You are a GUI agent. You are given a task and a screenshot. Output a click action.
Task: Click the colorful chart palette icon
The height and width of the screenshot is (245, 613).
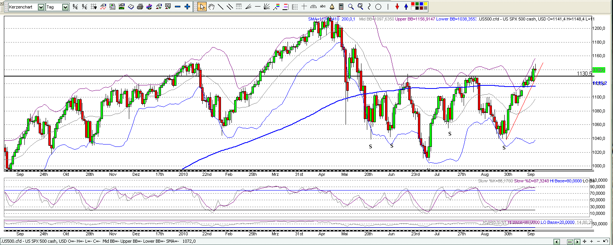coord(149,7)
